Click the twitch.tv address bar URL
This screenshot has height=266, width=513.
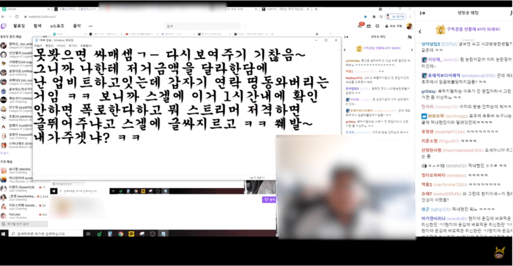[42, 17]
